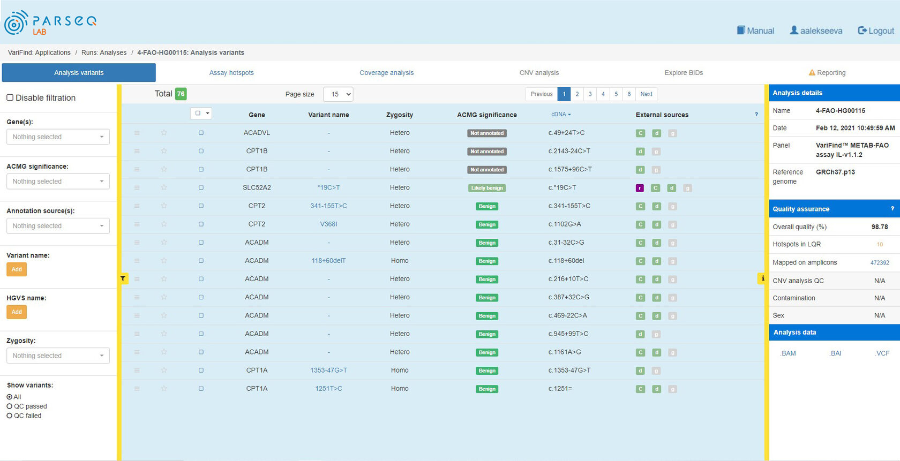Click 'C' source badge for c.1102G>A row
Image resolution: width=900 pixels, height=461 pixels.
tap(640, 224)
